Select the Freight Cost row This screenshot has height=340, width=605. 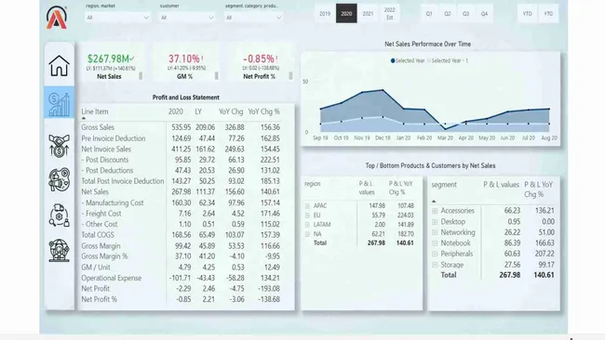pyautogui.click(x=181, y=214)
